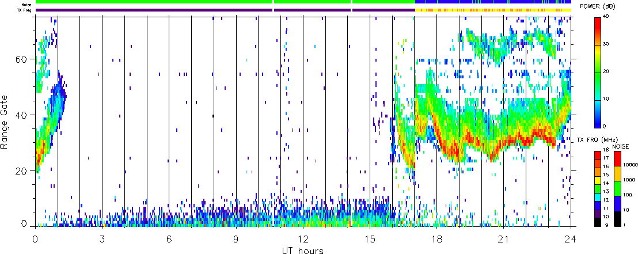Click the "NOISE" legend title
638x254 pixels.
tap(621, 146)
